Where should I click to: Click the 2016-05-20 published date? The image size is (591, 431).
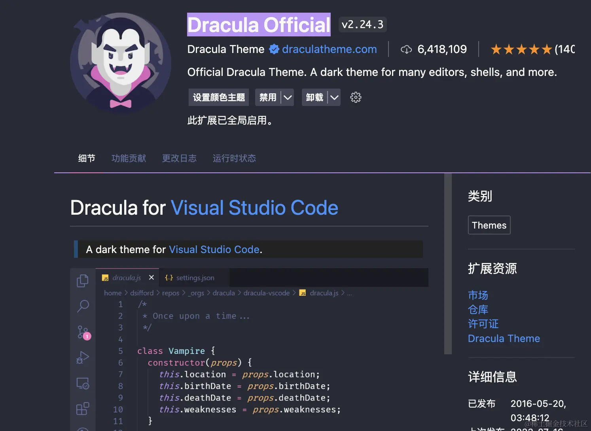[538, 404]
